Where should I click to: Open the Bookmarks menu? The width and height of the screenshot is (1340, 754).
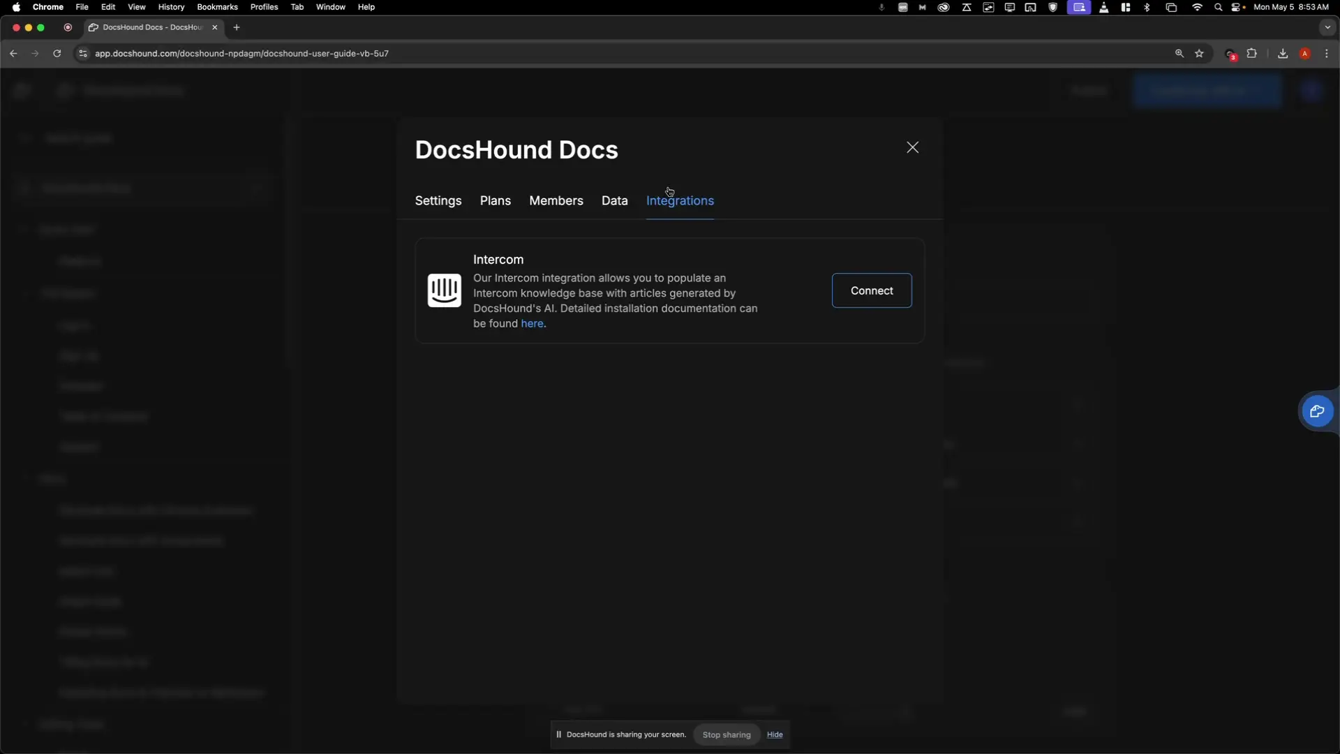[217, 7]
